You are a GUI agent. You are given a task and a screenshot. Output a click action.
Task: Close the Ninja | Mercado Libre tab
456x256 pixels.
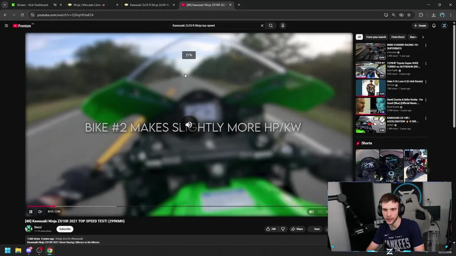click(x=117, y=5)
